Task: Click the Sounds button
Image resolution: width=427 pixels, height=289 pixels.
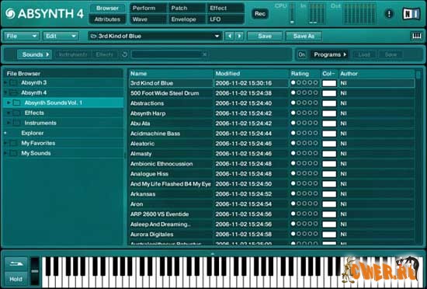Action: [x=35, y=54]
